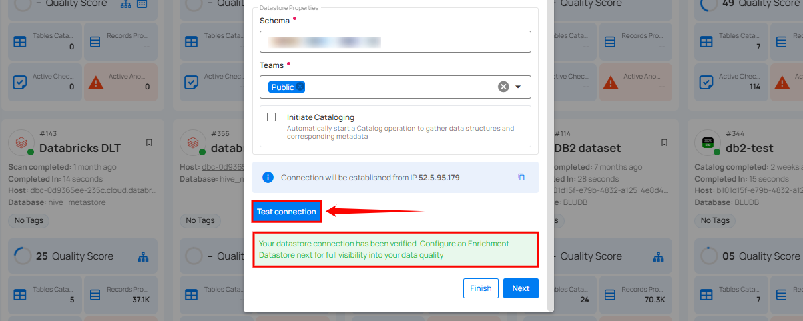Click No Tags on datastore #356 card

[200, 220]
